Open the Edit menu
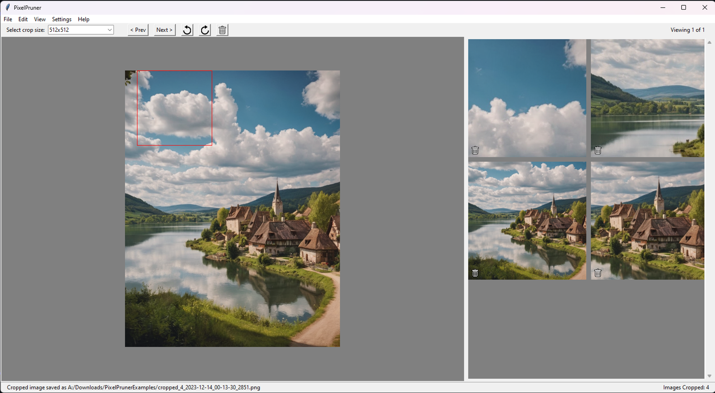Viewport: 715px width, 393px height. [23, 19]
